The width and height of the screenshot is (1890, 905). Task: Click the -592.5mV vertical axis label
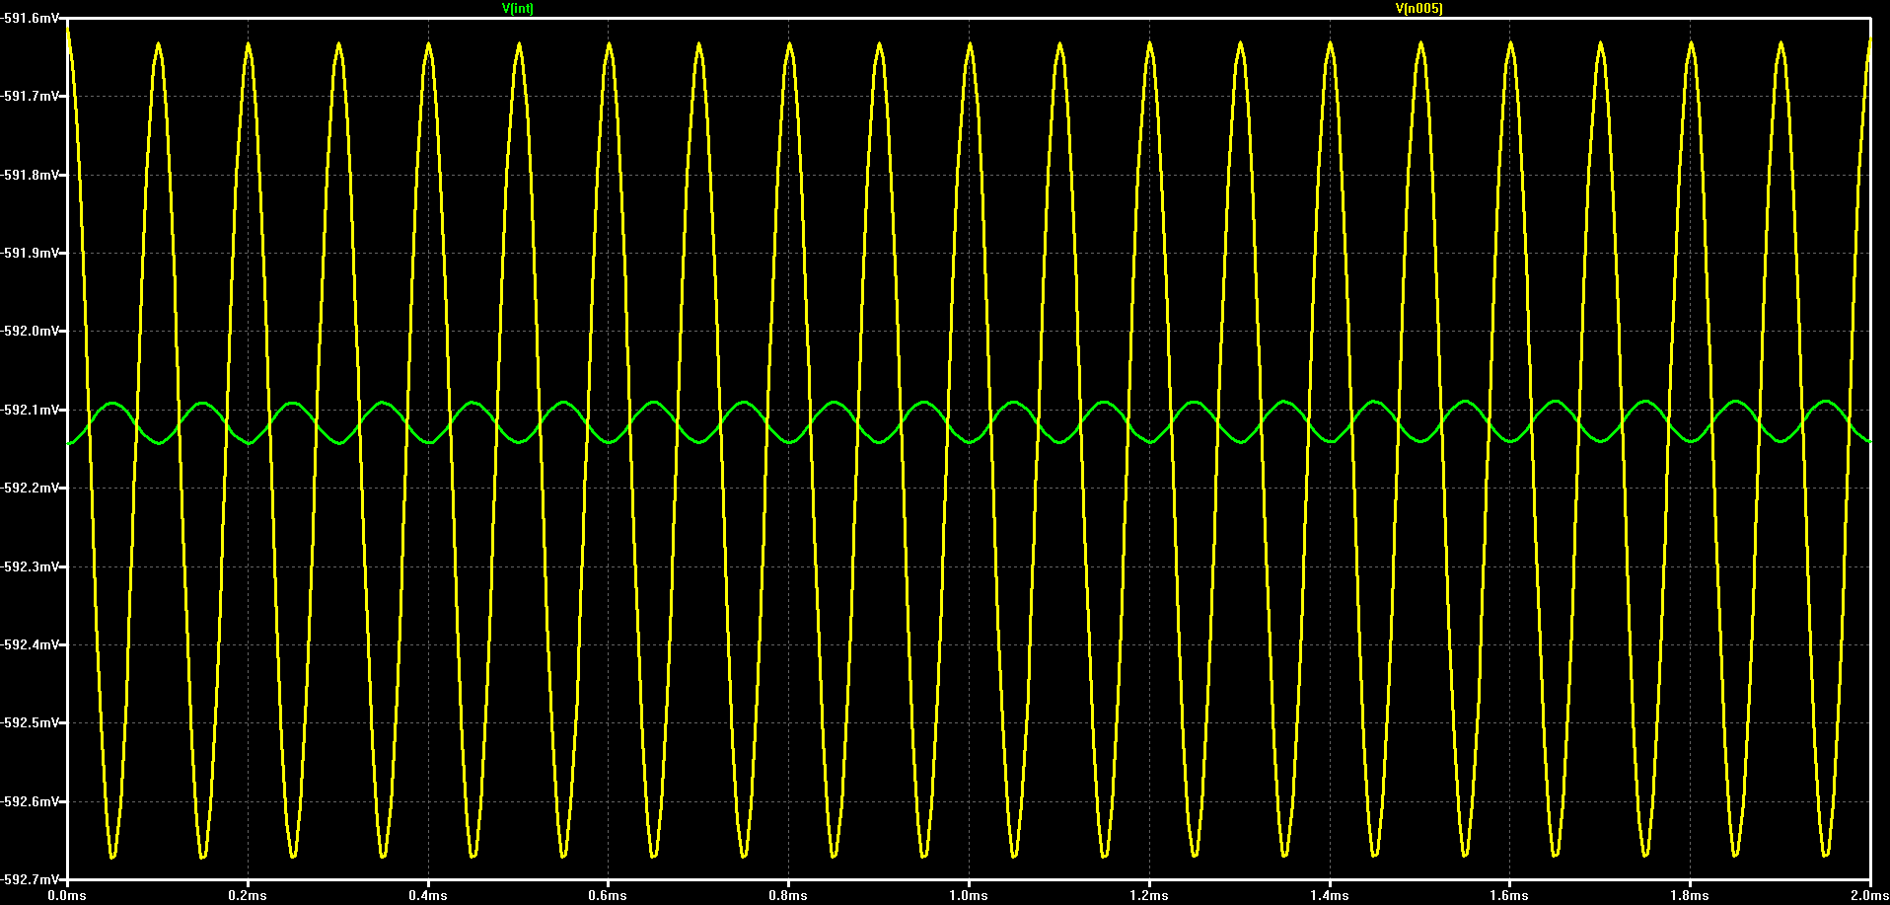click(x=30, y=723)
